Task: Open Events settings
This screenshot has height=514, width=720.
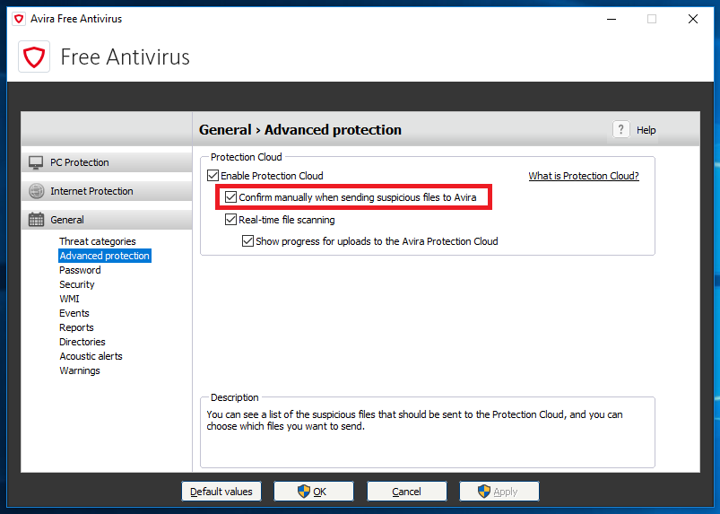Action: (74, 313)
